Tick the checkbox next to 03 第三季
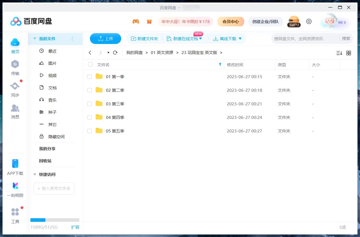360x237 pixels. point(89,104)
